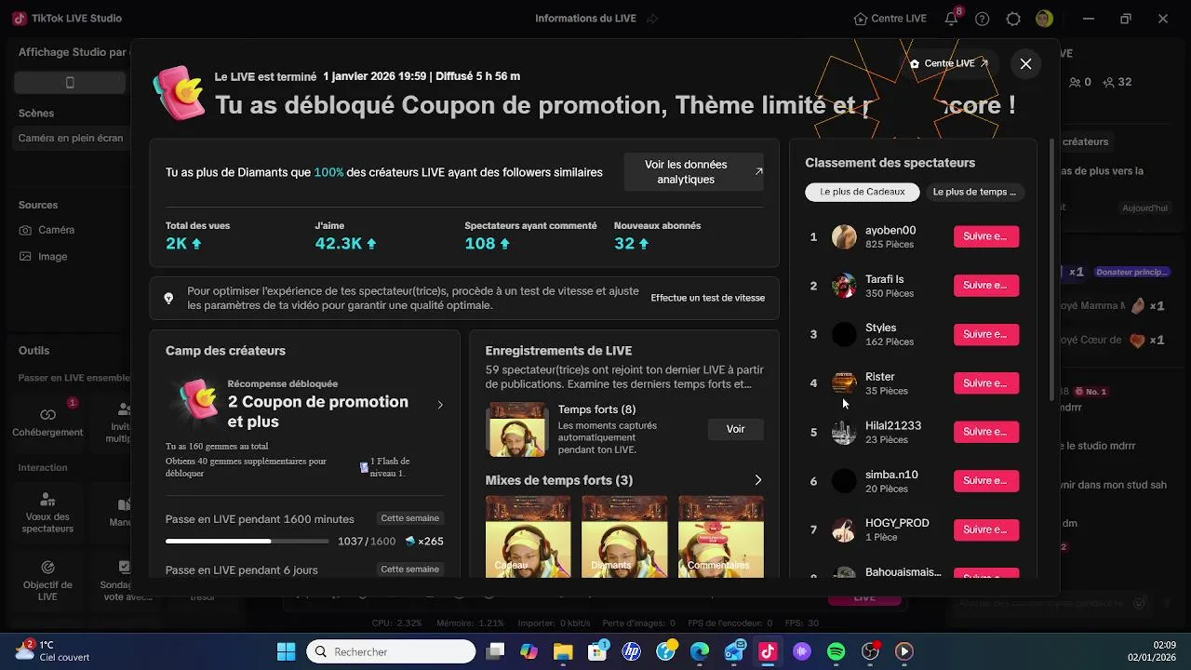Open Objectif de LIVE tool
The image size is (1191, 670).
47,579
